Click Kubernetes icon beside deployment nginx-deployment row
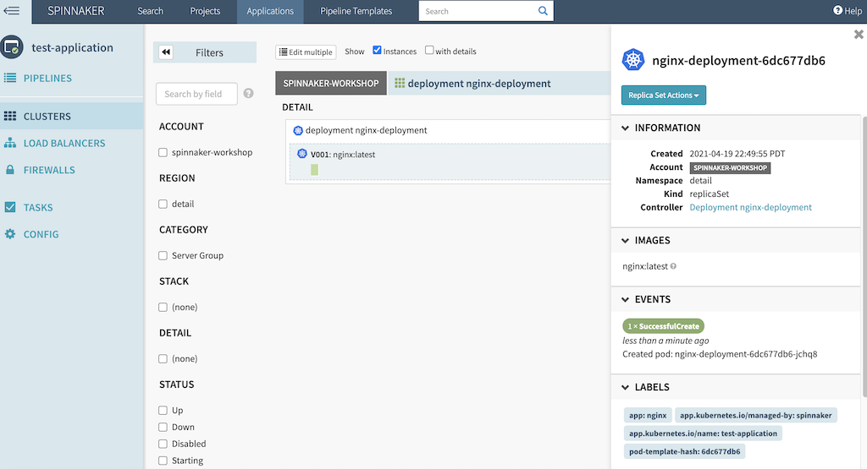Viewport: 867px width, 469px height. [298, 130]
